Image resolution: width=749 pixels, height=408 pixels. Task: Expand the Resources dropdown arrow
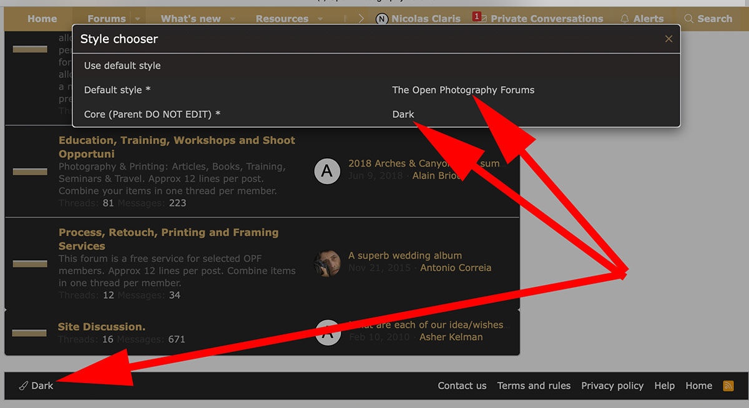click(x=320, y=19)
